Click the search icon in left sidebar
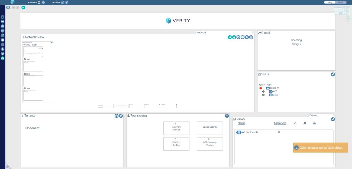The width and height of the screenshot is (352, 169). click(2, 16)
